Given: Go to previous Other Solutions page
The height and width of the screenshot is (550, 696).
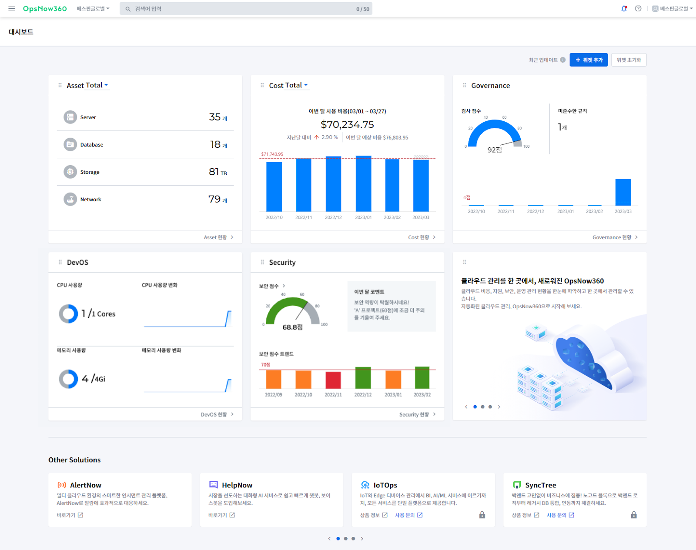Looking at the screenshot, I should (329, 539).
